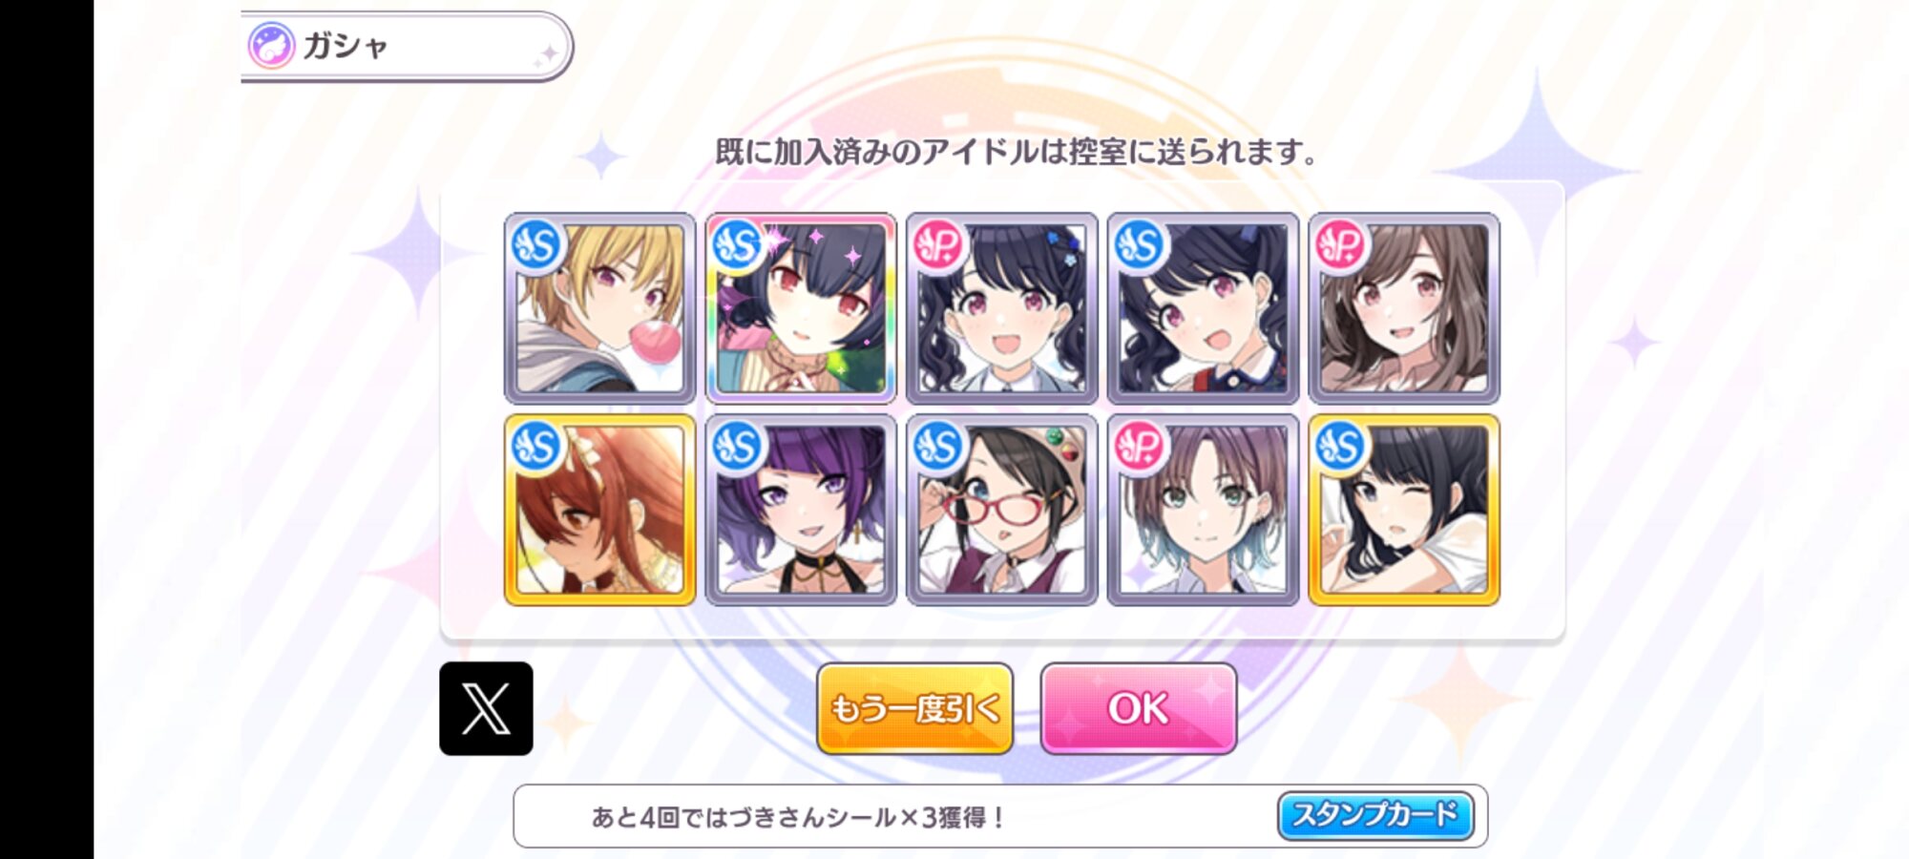
Task: Select the rainbow-framed black-haired idol card
Action: 801,307
